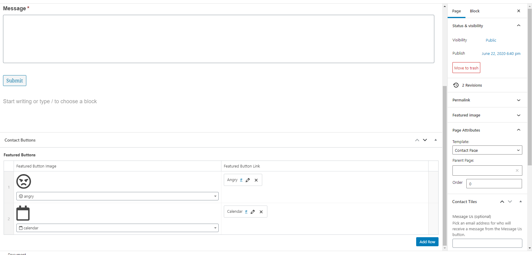The width and height of the screenshot is (532, 255).
Task: Remove the Angry featured button link
Action: (x=256, y=180)
